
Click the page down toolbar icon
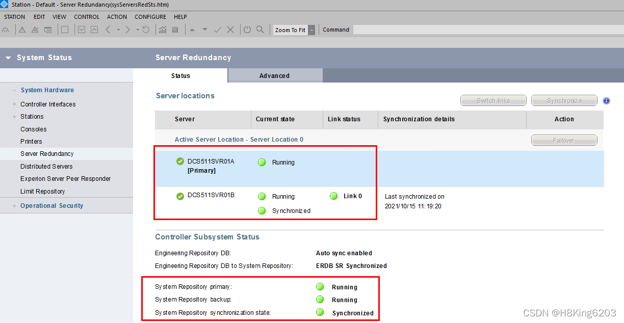81,30
